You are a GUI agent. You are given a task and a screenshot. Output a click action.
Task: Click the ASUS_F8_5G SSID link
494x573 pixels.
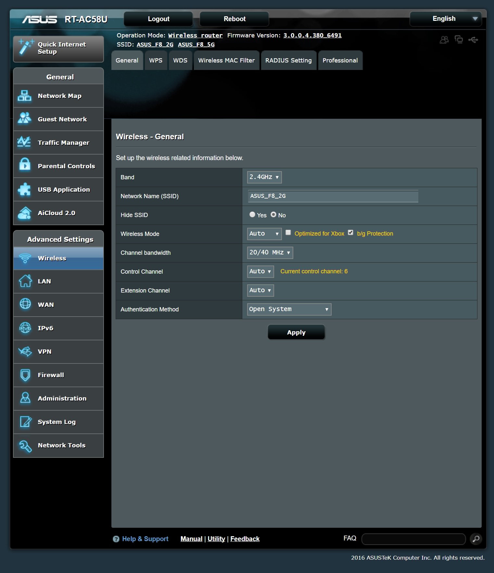tap(196, 45)
